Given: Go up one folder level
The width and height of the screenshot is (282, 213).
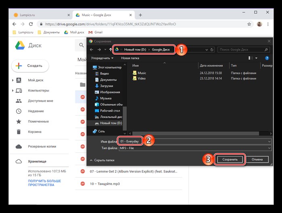Looking at the screenshot, I should click(x=110, y=49).
